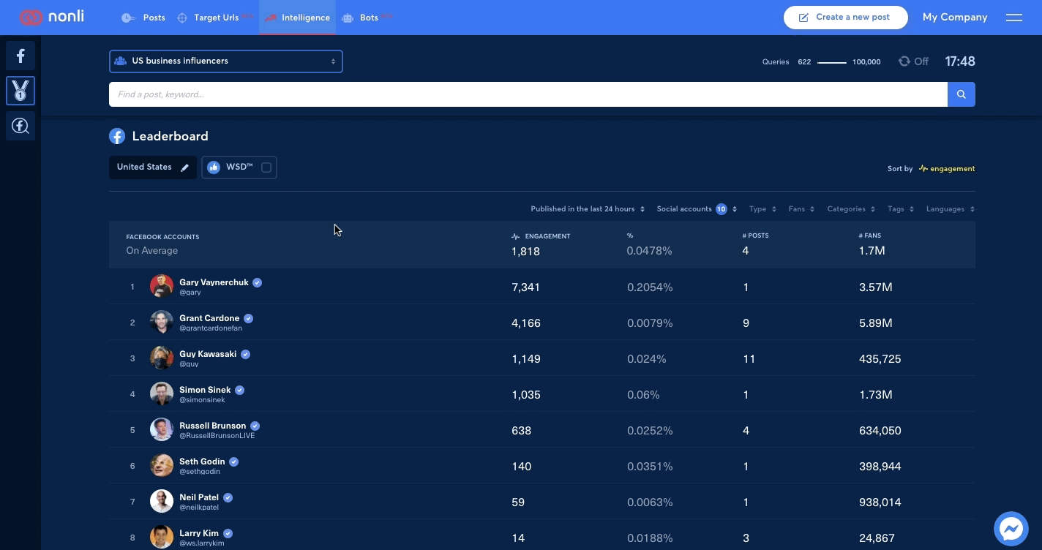
Task: Click the auto-refresh icon
Action: coord(904,61)
